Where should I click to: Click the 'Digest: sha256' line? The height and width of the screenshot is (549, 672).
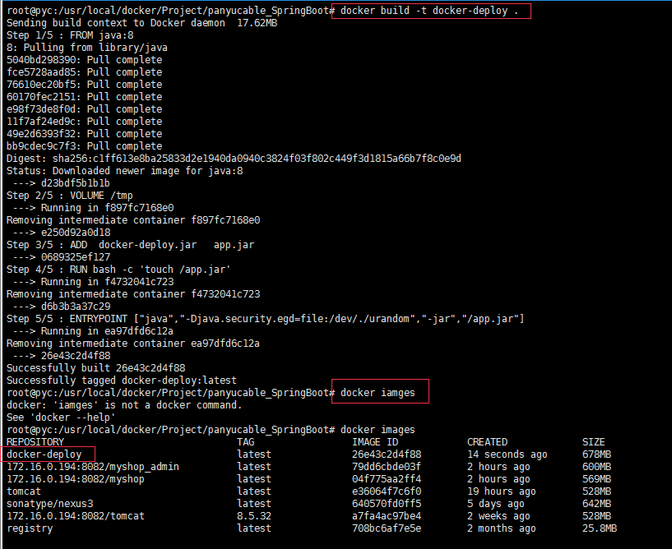234,159
